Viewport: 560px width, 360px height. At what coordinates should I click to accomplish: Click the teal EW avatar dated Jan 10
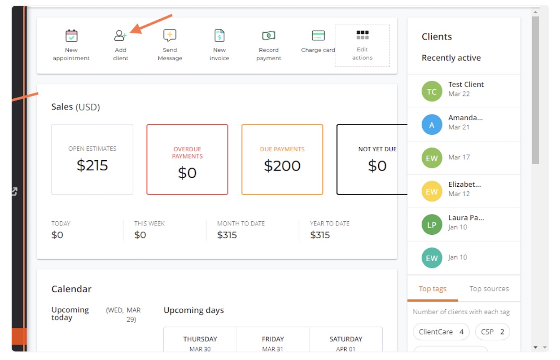[432, 258]
